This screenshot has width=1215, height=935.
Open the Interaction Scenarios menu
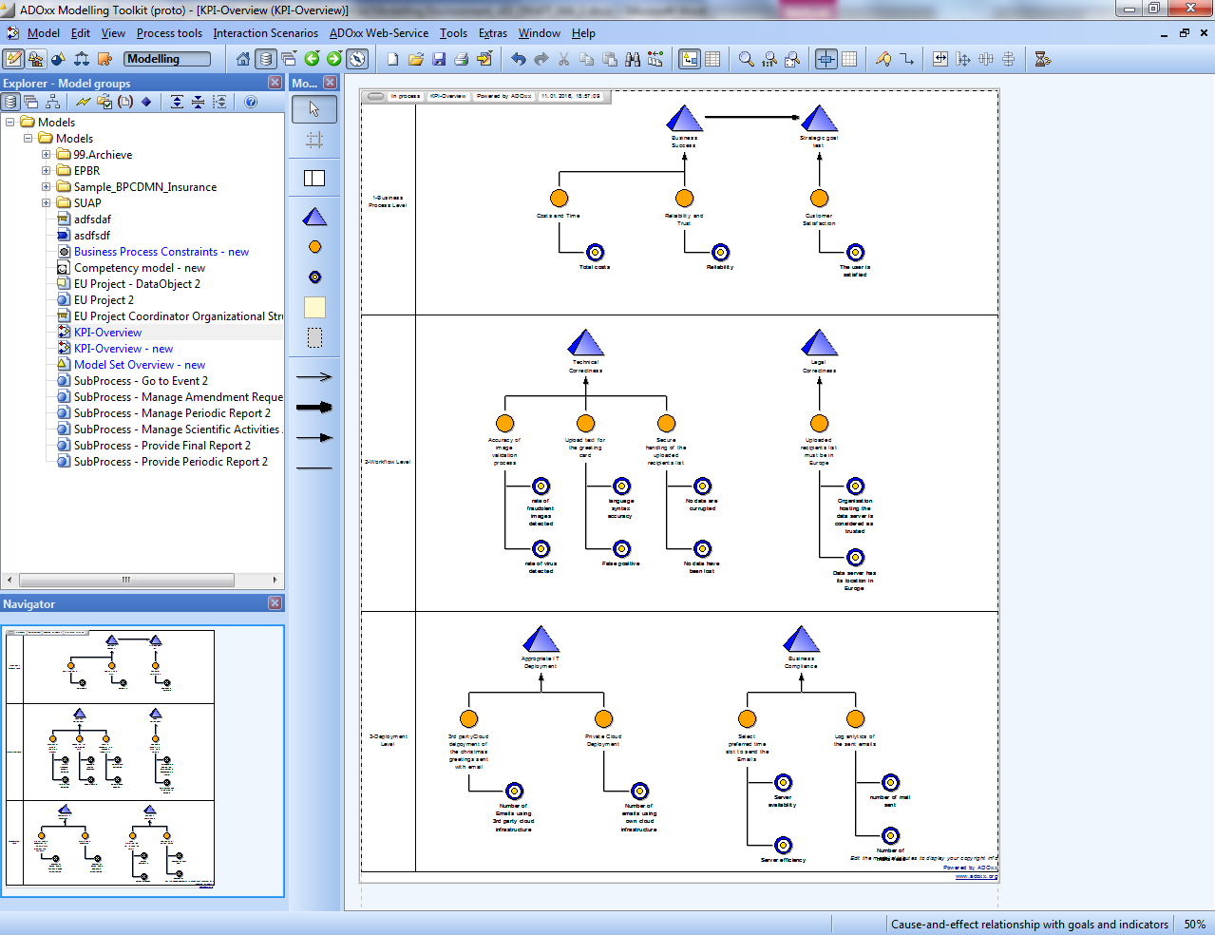(266, 33)
